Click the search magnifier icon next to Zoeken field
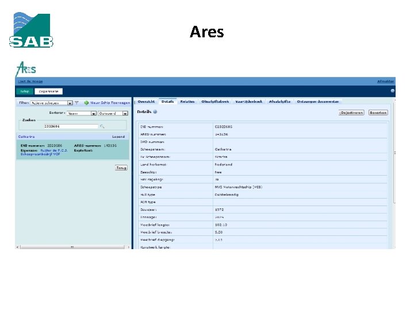Screen dimensions: 414x310 102,126
